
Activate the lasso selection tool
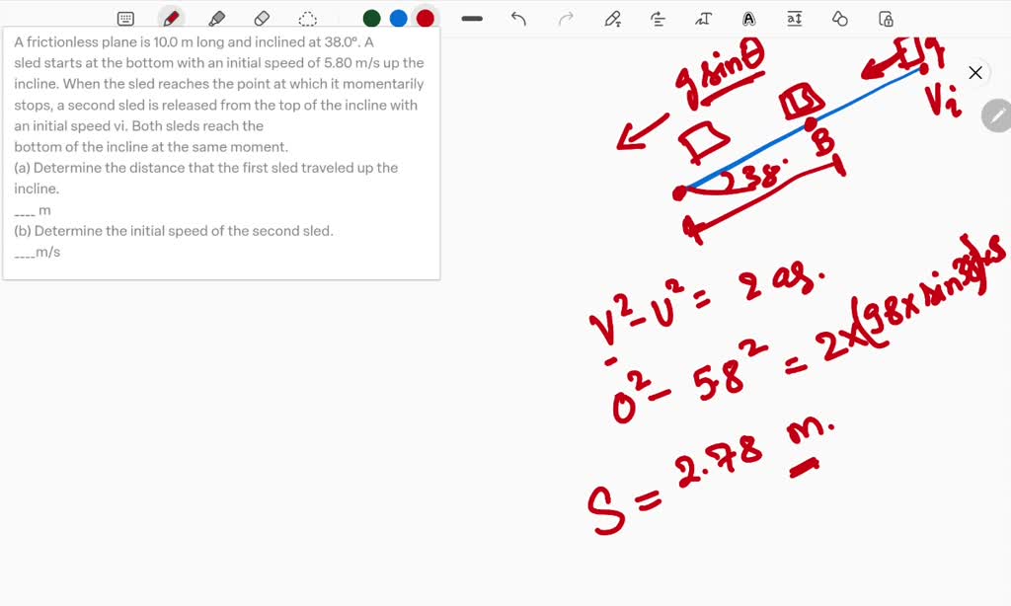coord(307,18)
